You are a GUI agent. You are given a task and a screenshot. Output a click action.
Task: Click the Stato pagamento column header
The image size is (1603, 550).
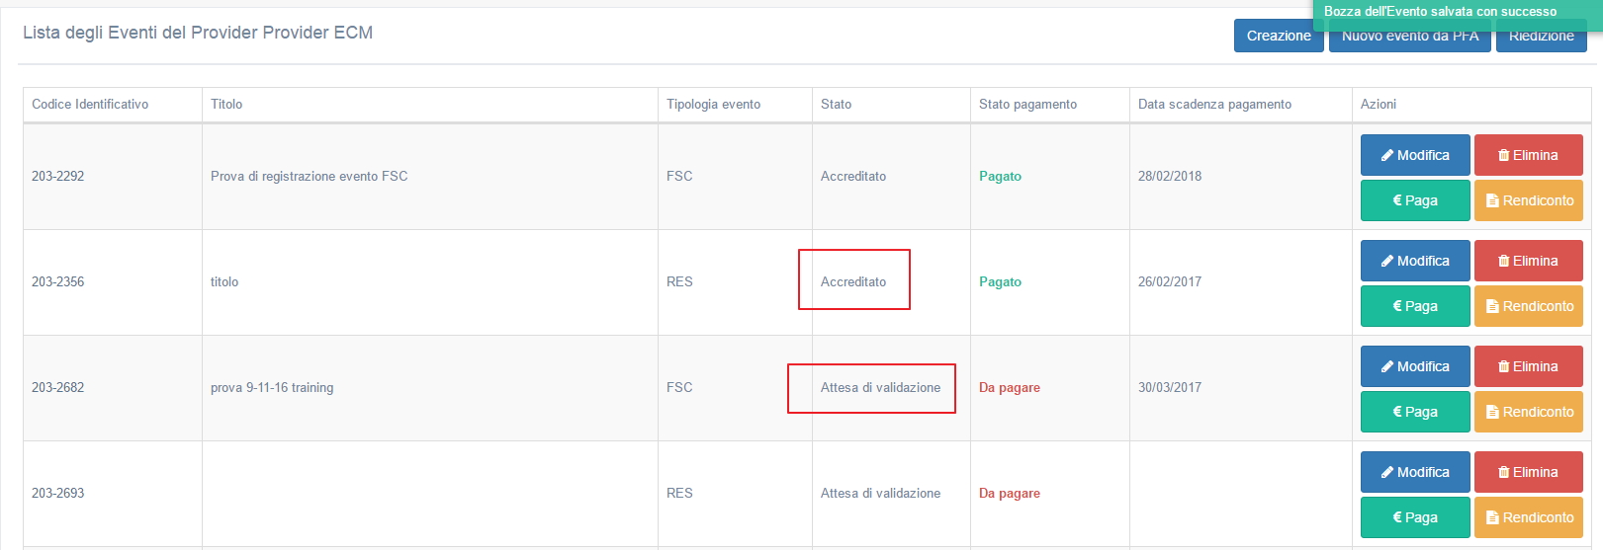pos(1027,104)
